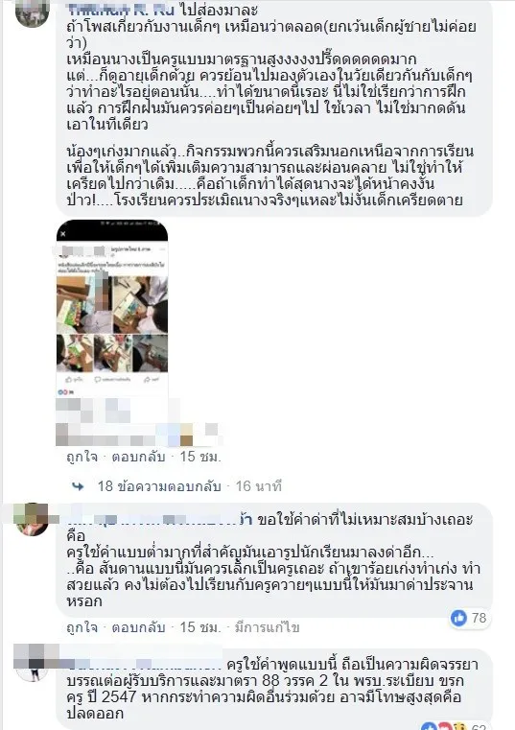Open first commenter's profile picture
This screenshot has height=730, width=515.
(x=32, y=13)
